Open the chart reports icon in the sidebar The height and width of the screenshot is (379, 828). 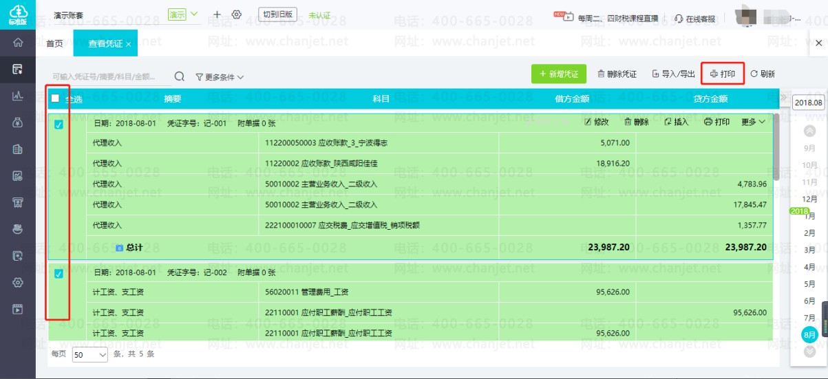tap(18, 96)
